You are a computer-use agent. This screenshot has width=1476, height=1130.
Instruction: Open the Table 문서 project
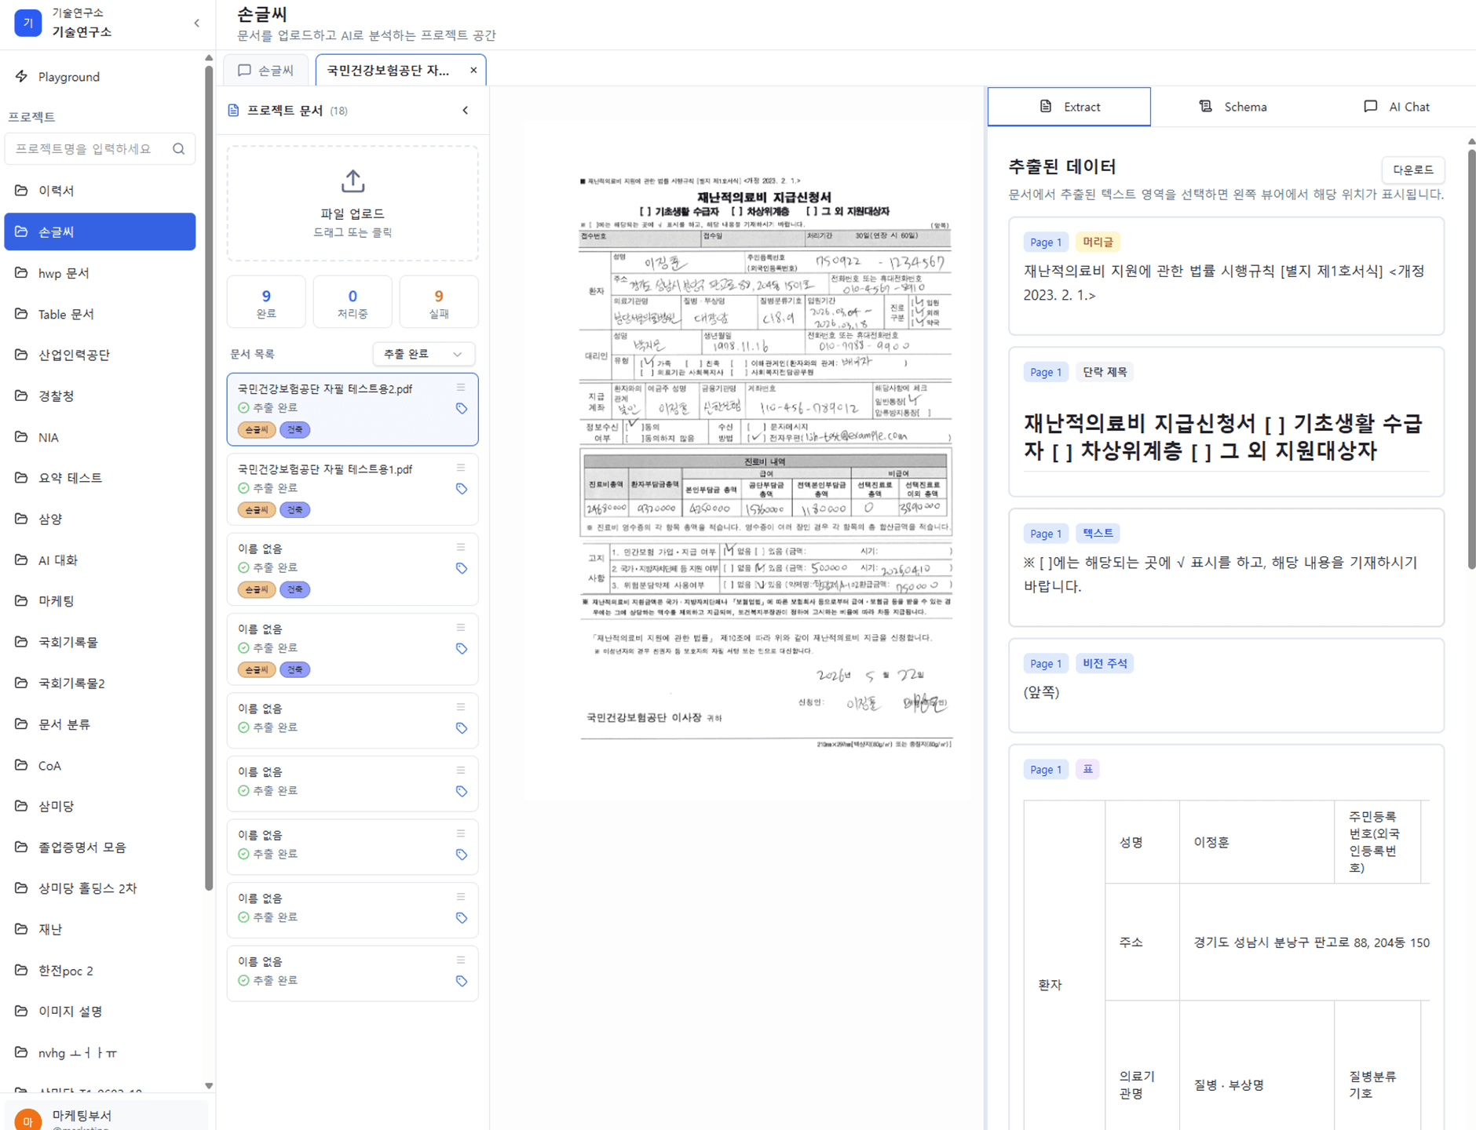pos(100,314)
